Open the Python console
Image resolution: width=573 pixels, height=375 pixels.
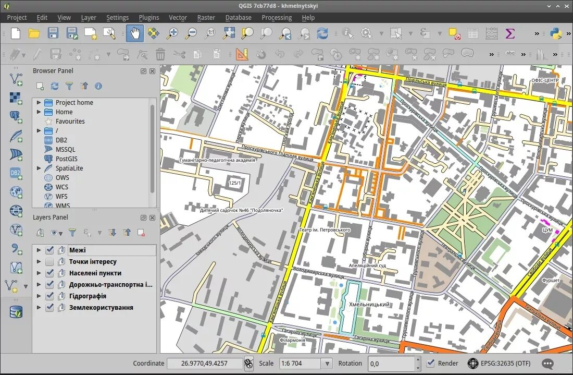coord(556,33)
